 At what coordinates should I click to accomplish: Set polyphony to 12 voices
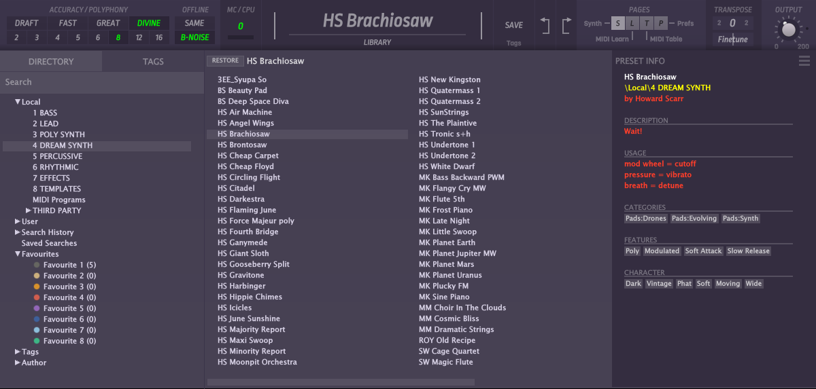tap(139, 37)
